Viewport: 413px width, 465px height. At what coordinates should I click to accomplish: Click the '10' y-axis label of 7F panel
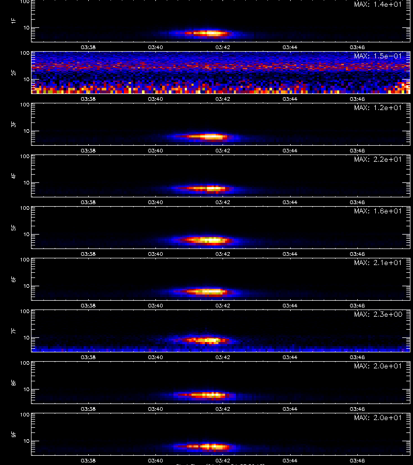[26, 338]
